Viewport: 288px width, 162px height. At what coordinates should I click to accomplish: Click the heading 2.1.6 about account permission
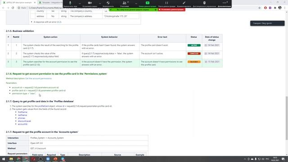(x=56, y=74)
